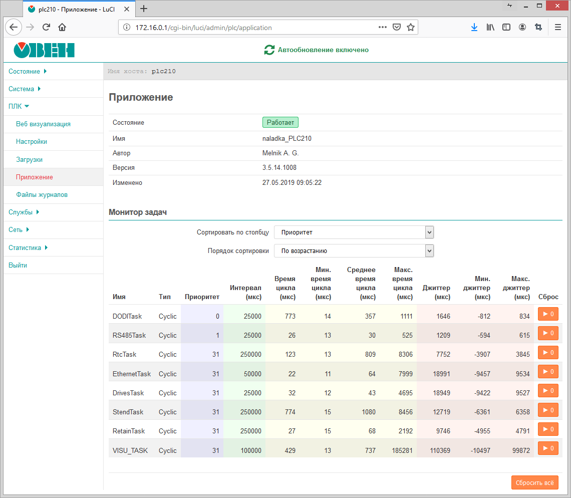Click the auto-refresh icon in the header
The height and width of the screenshot is (498, 571).
(x=269, y=50)
